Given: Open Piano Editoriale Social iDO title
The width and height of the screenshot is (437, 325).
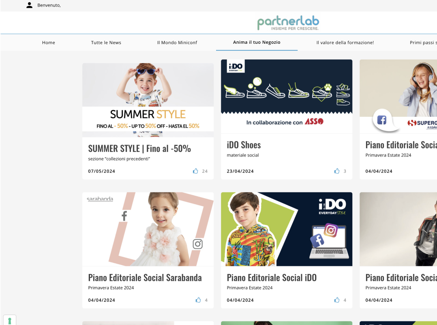Looking at the screenshot, I should 272,278.
